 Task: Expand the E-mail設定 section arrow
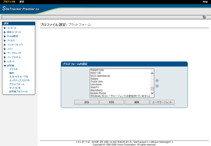5,36
